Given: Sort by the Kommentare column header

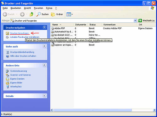Looking at the screenshot, I should tap(120, 25).
